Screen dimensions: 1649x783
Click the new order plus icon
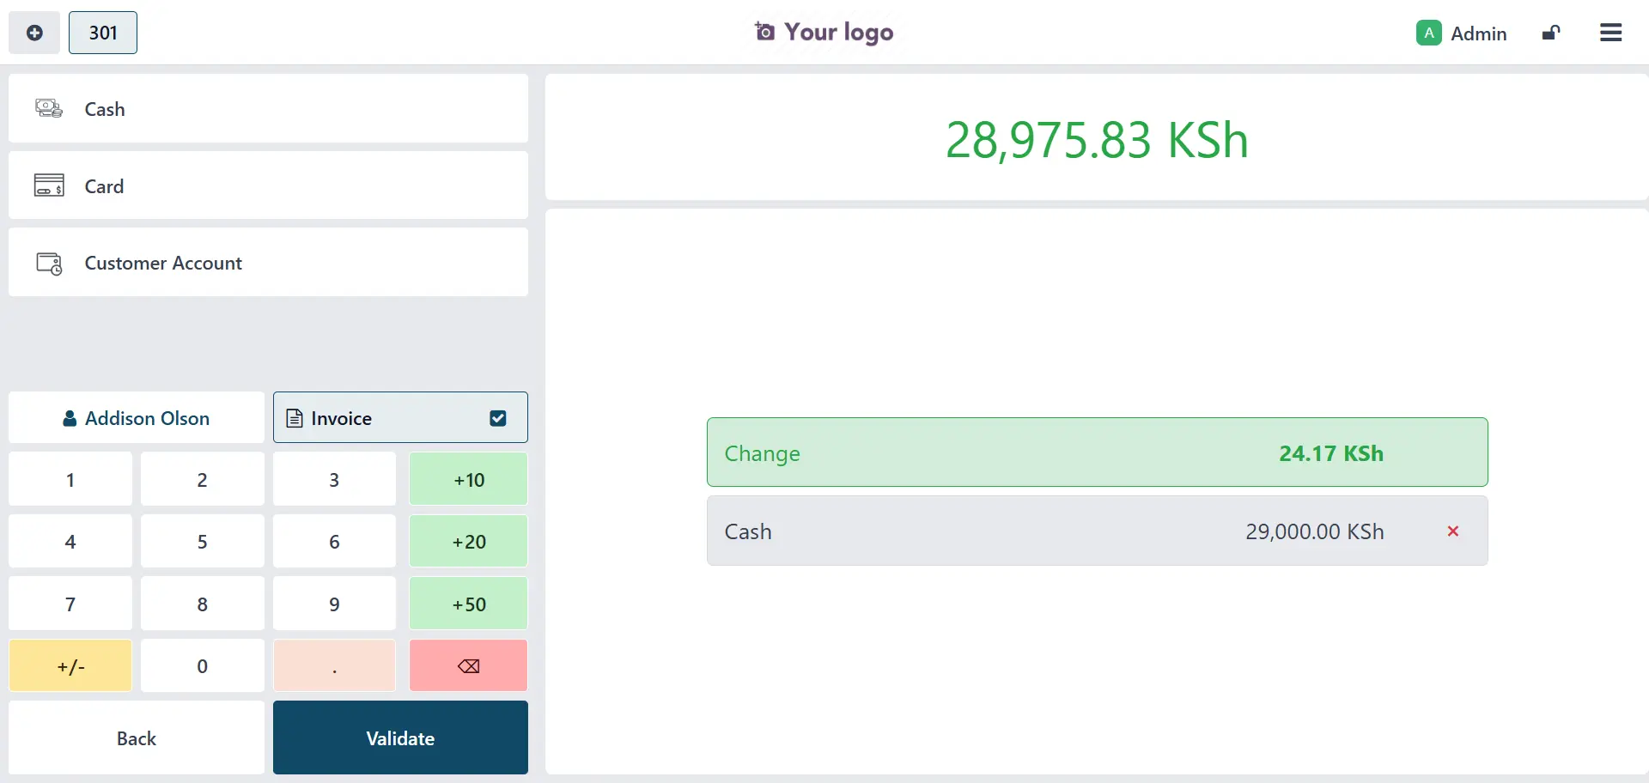(34, 33)
